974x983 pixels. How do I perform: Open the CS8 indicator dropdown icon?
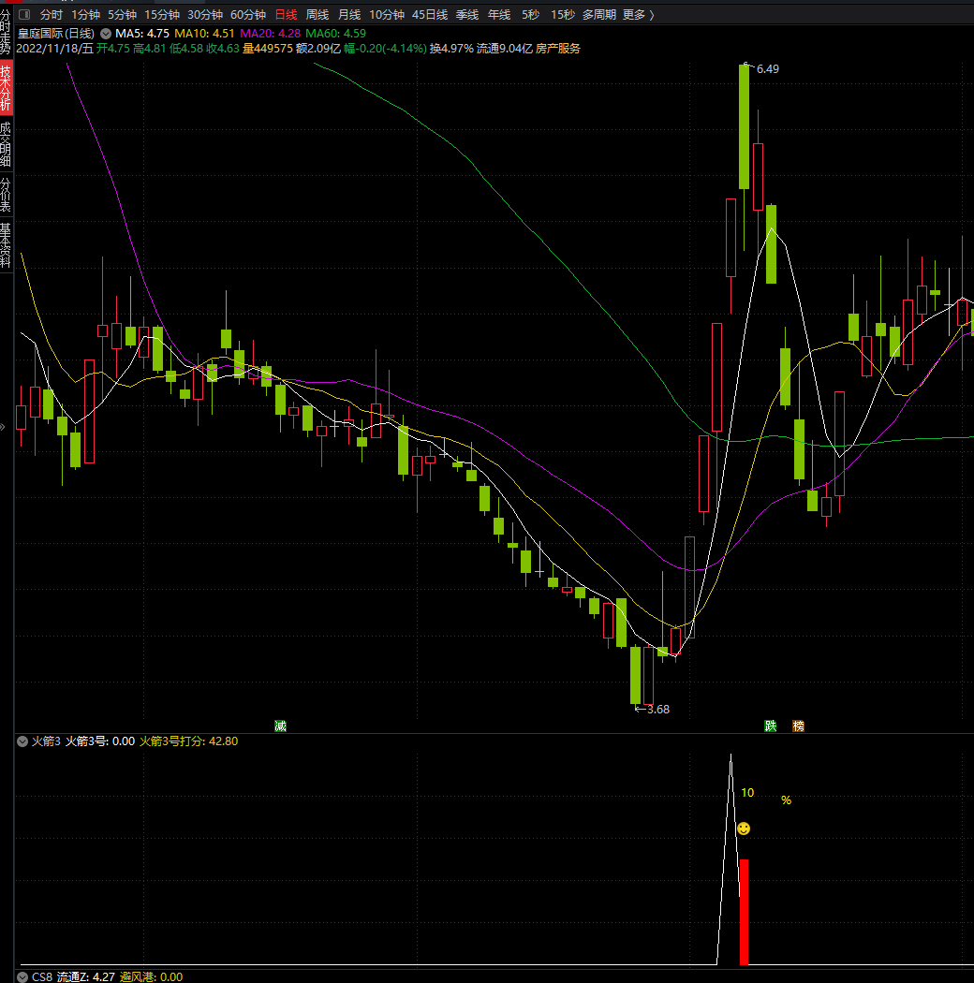point(22,976)
